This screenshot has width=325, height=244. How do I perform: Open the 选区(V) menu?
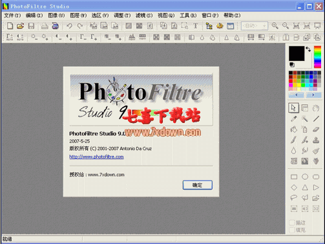(100, 16)
